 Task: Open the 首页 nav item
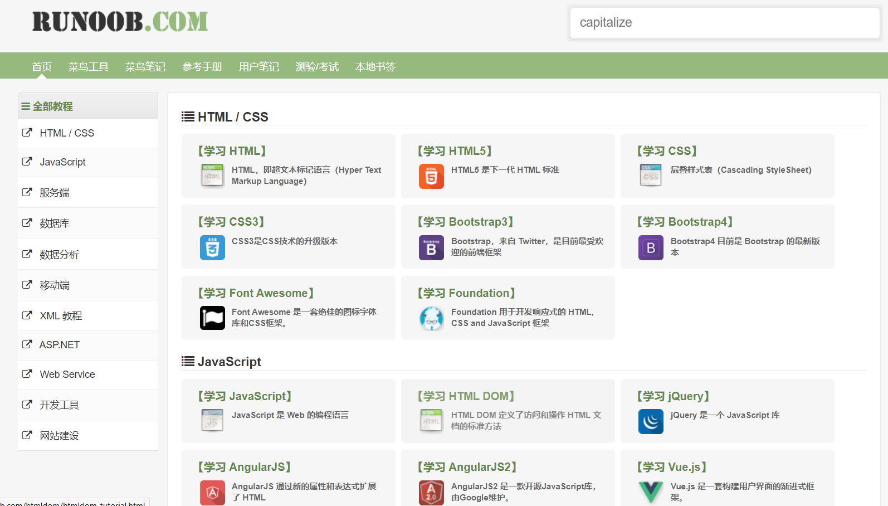click(x=42, y=67)
